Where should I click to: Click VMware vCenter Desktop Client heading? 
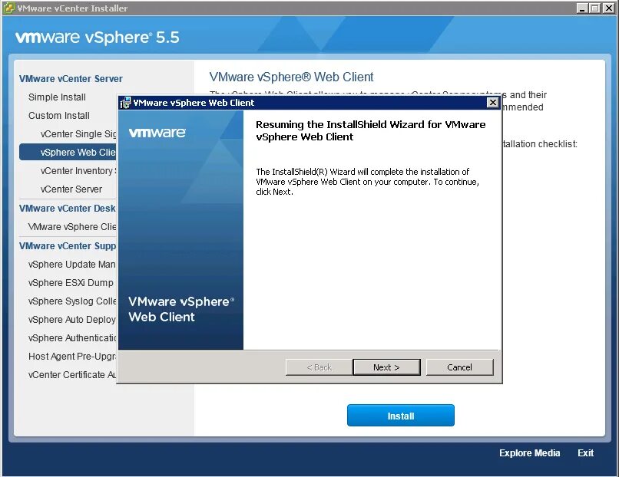68,208
